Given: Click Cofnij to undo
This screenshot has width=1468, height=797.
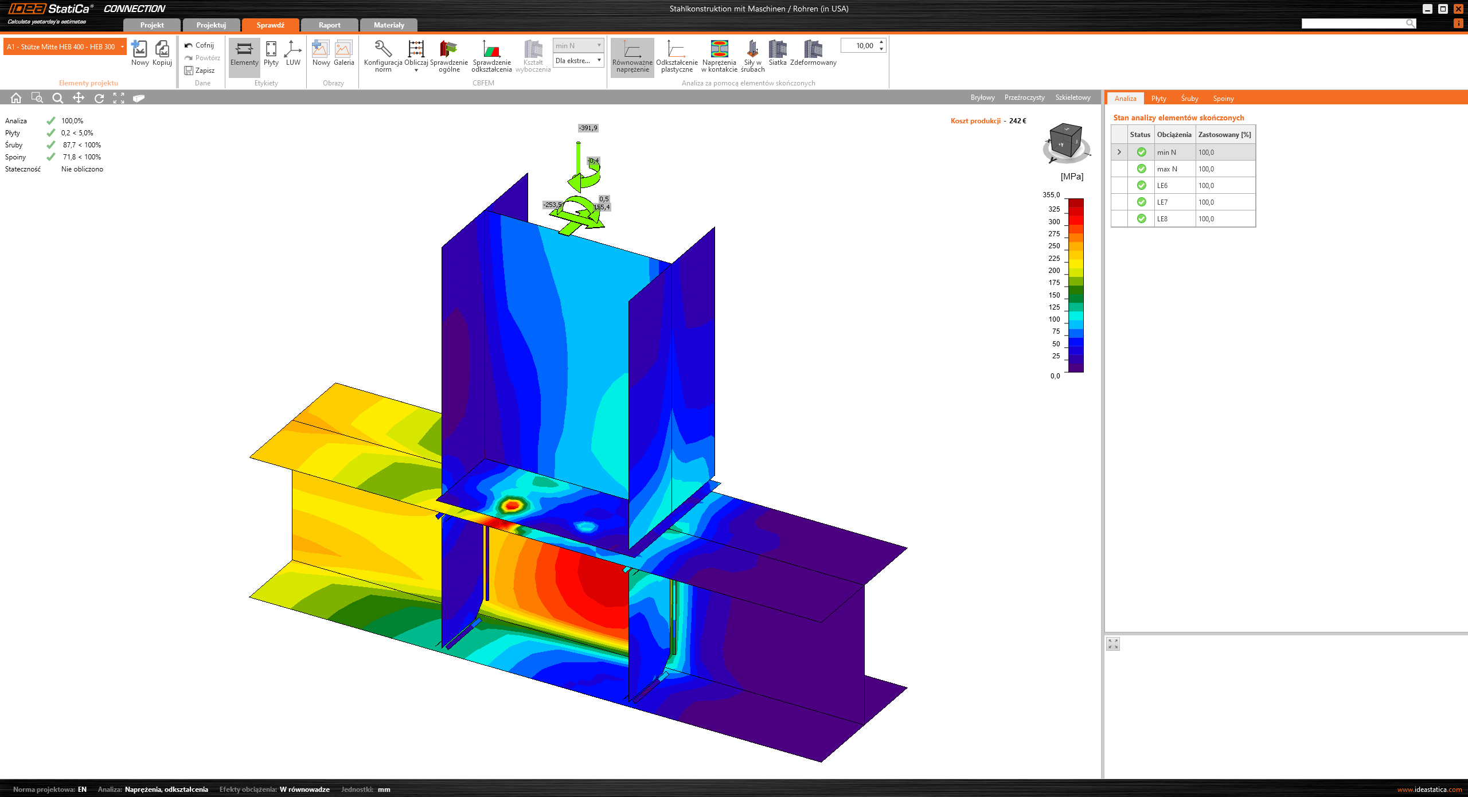Looking at the screenshot, I should tap(200, 45).
